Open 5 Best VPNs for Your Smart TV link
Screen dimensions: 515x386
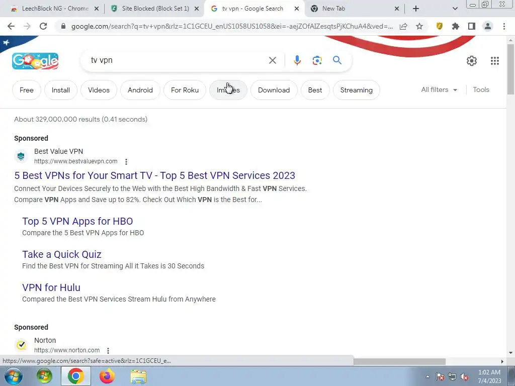pyautogui.click(x=155, y=175)
